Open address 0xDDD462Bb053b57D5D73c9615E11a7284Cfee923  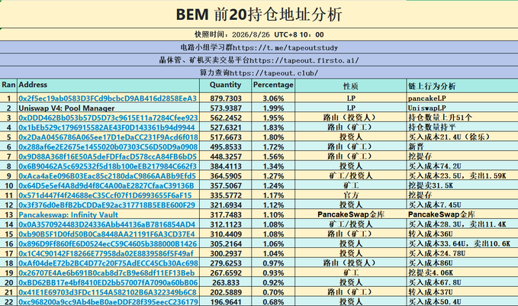click(108, 118)
